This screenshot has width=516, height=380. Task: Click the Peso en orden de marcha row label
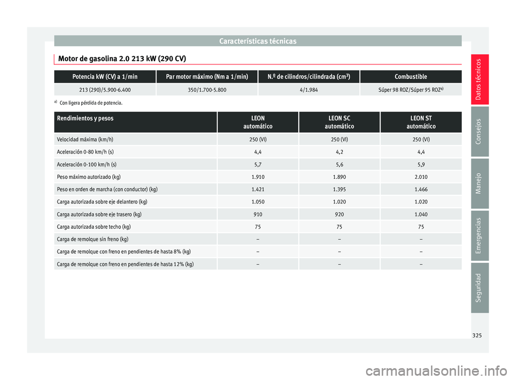107,189
